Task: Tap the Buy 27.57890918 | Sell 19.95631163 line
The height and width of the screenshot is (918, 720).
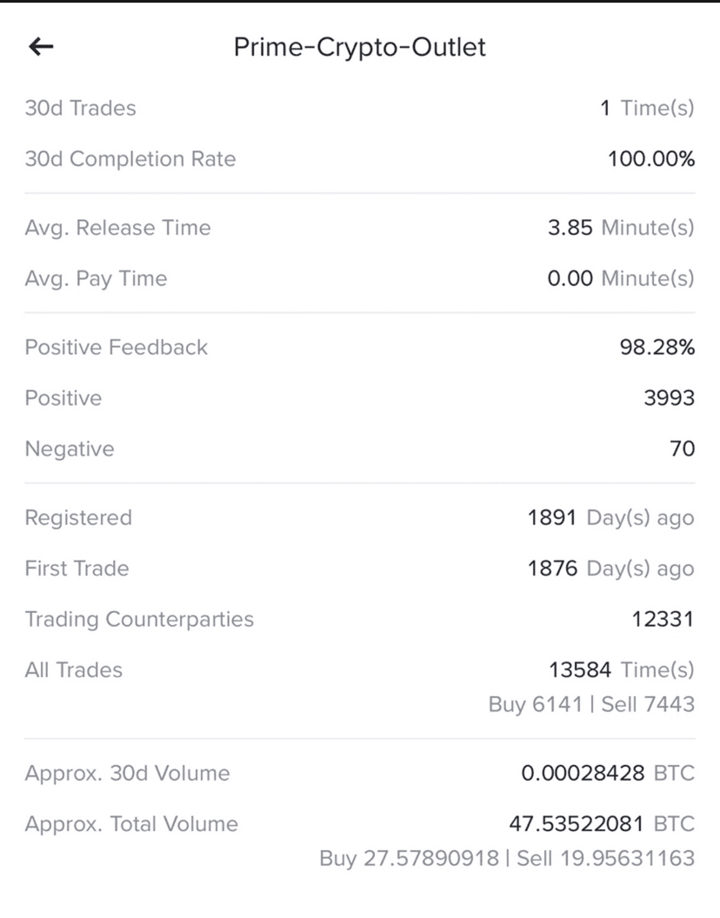Action: click(x=507, y=859)
